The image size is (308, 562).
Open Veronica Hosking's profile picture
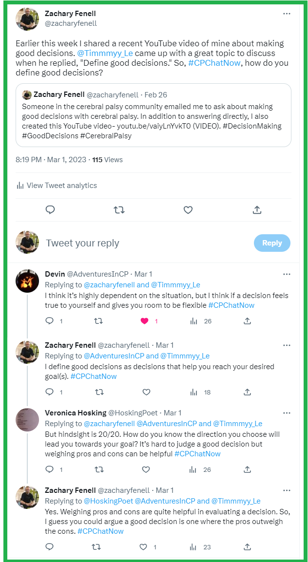(x=27, y=420)
